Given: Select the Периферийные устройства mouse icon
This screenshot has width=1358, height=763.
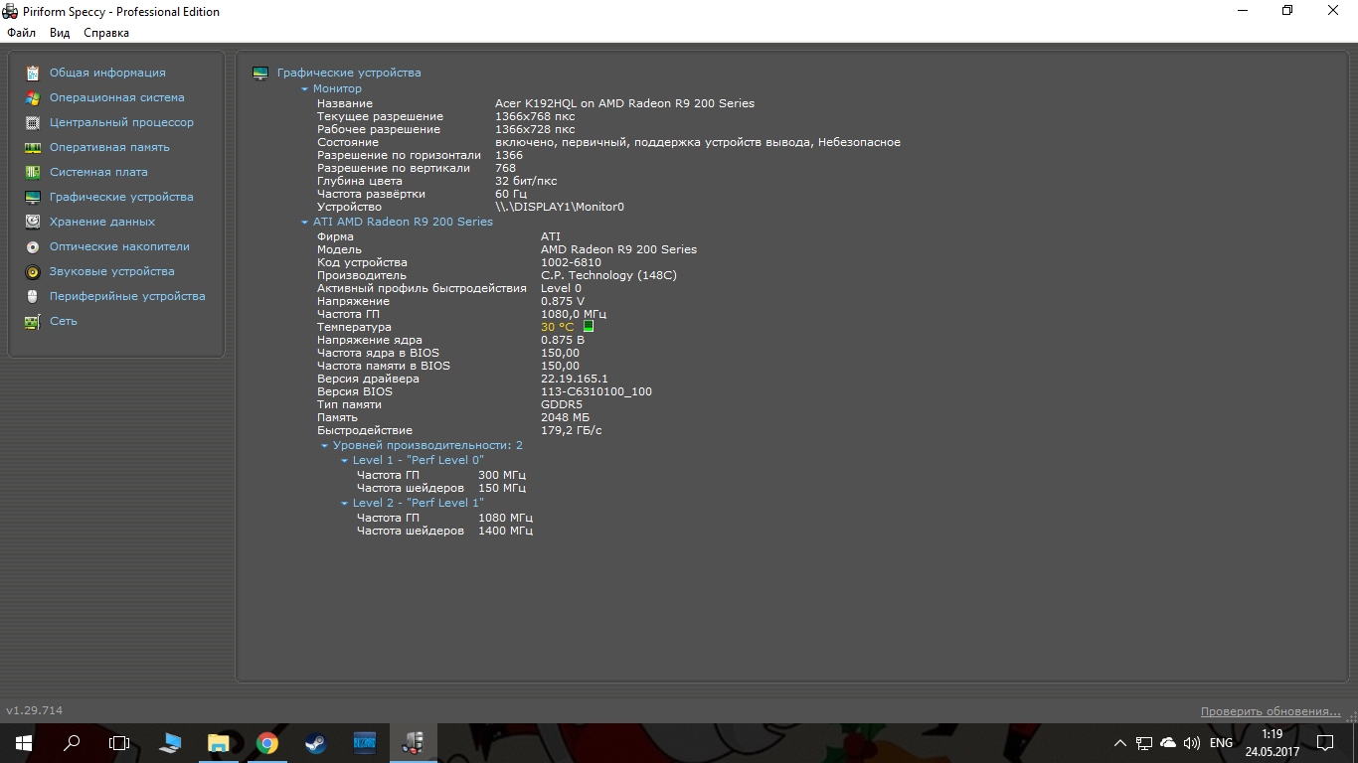Looking at the screenshot, I should click(33, 296).
